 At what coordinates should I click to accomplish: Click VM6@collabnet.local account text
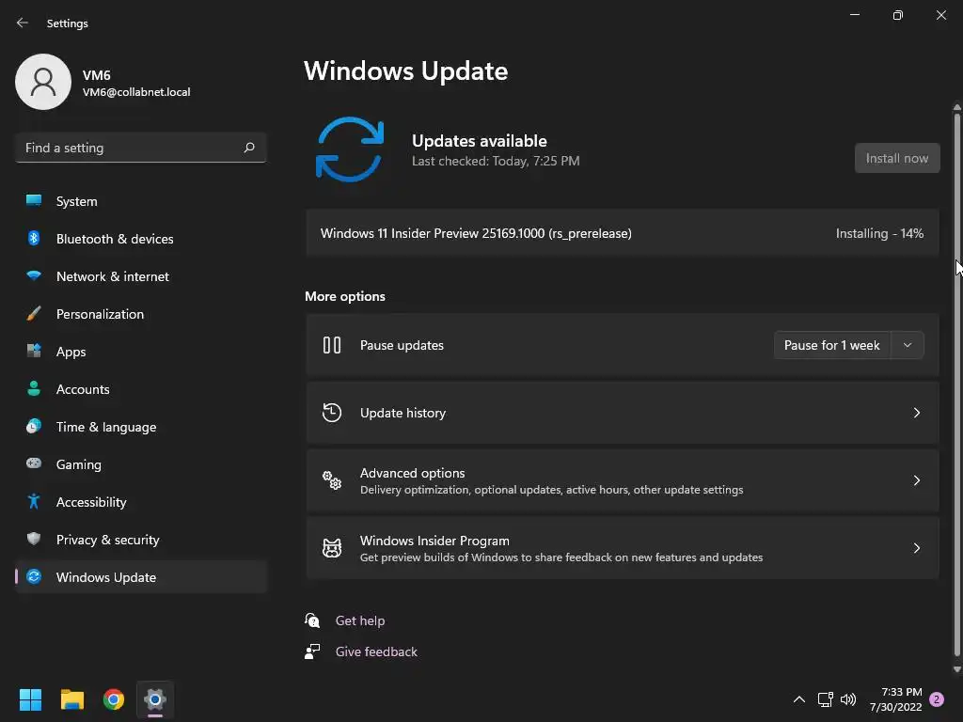coord(136,92)
